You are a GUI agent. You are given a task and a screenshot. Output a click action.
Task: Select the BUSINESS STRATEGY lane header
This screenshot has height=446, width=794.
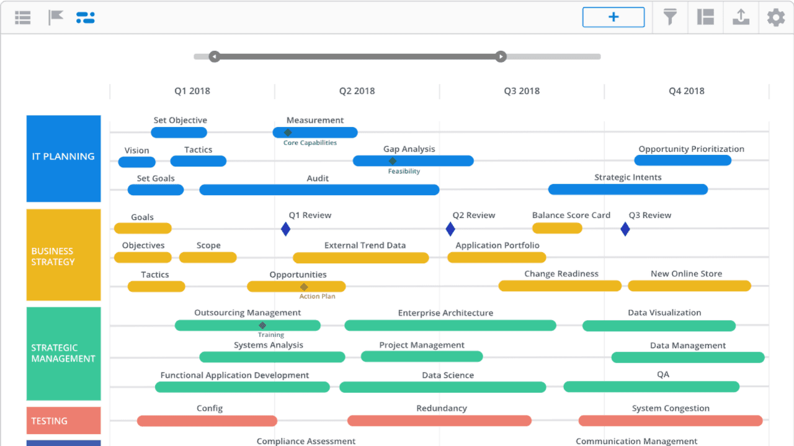pos(63,255)
